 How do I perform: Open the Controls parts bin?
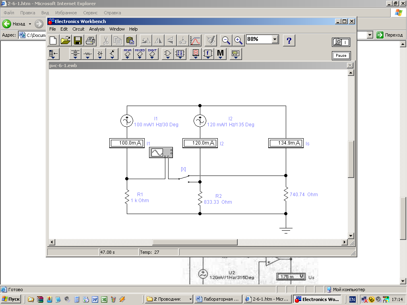coord(207,54)
